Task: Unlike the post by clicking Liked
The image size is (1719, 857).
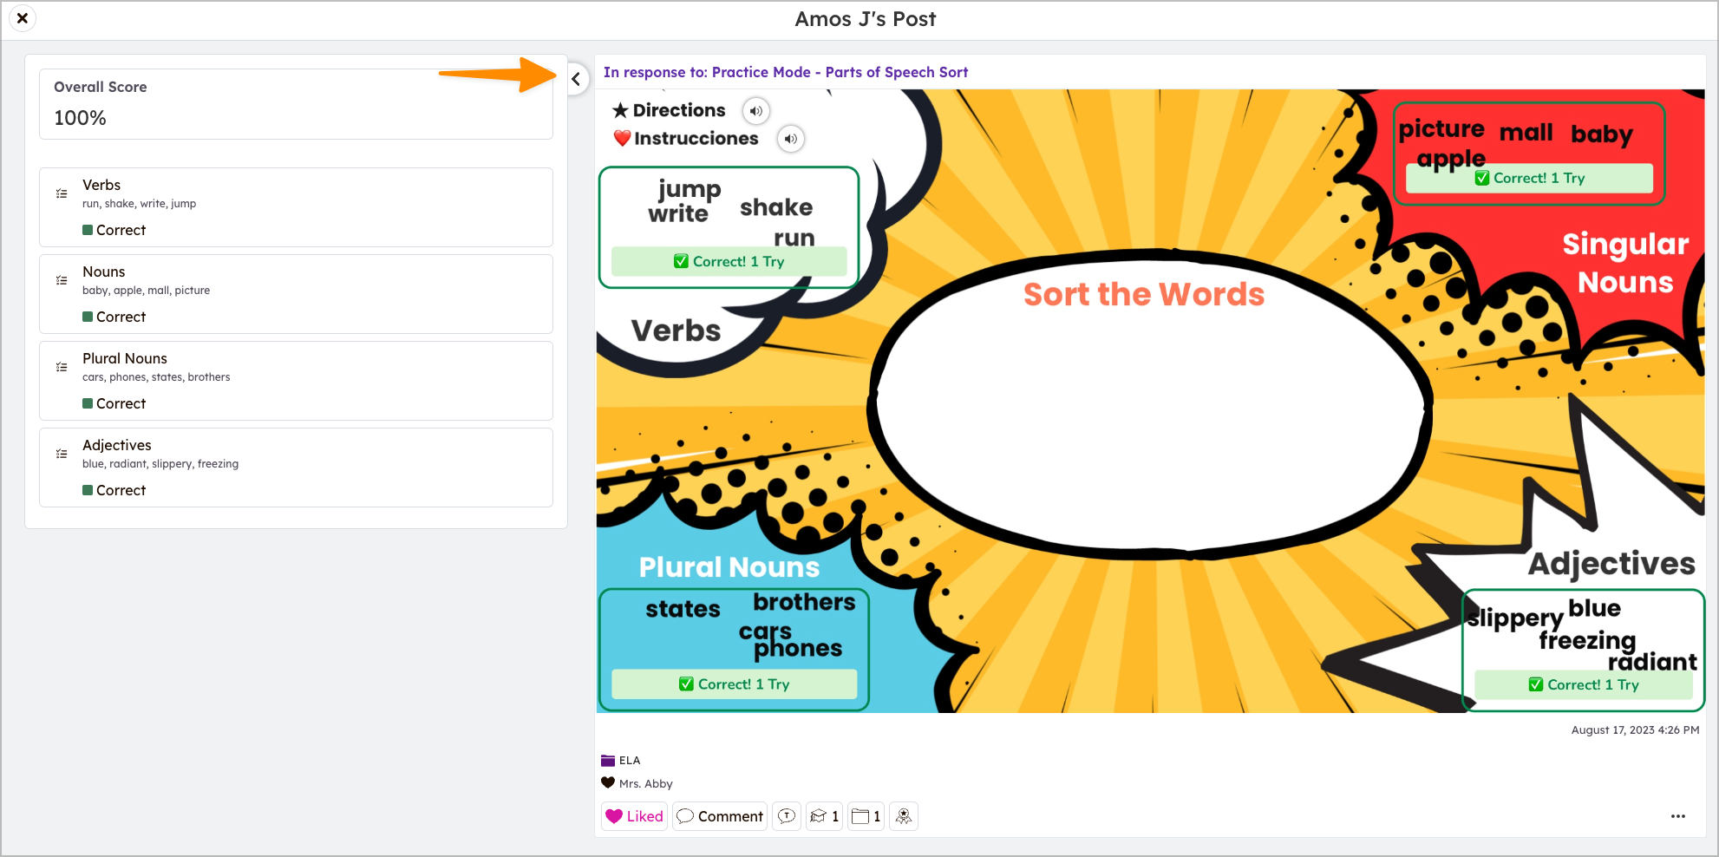Action: click(634, 816)
